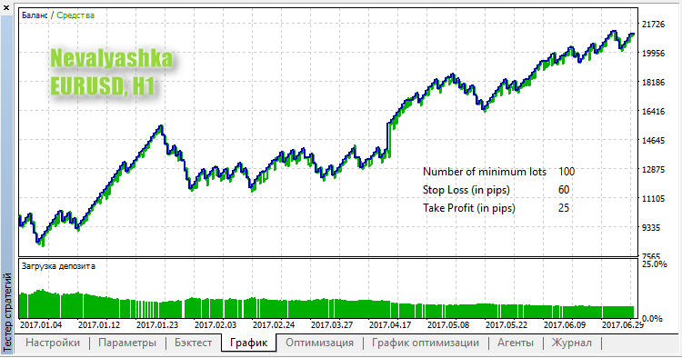Click the 21726 axis value
This screenshot has height=358, width=682.
pos(653,25)
